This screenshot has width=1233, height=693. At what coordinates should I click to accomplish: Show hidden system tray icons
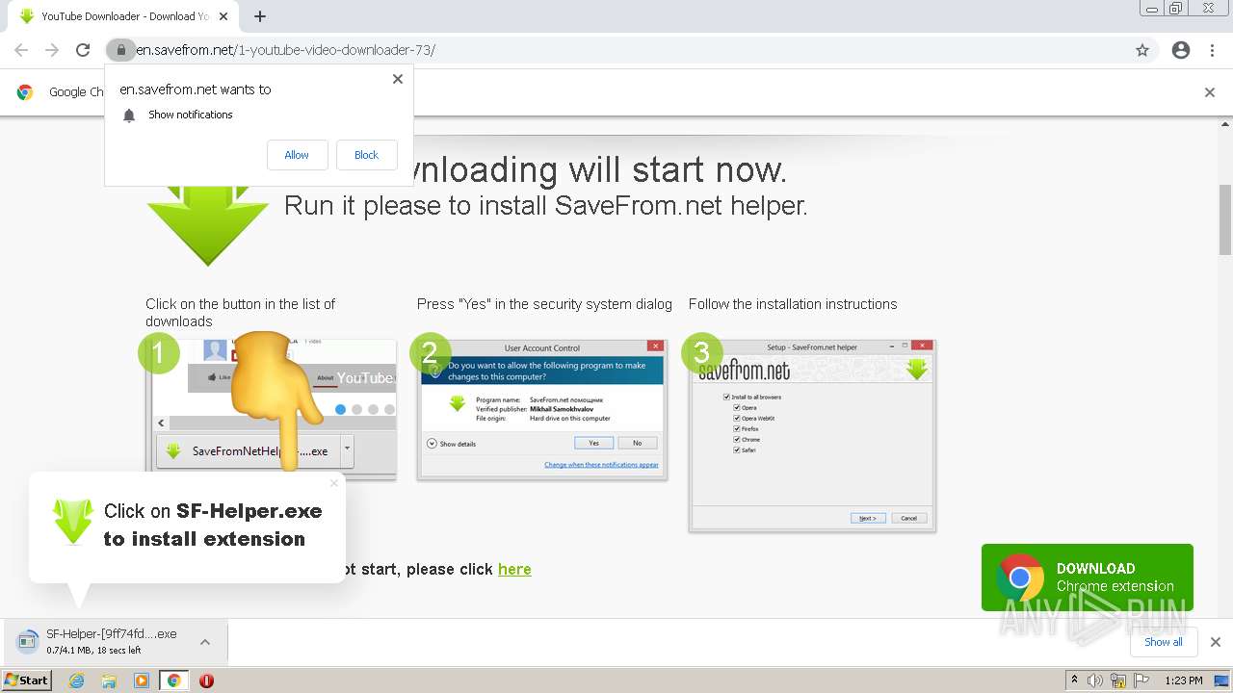click(x=1074, y=680)
